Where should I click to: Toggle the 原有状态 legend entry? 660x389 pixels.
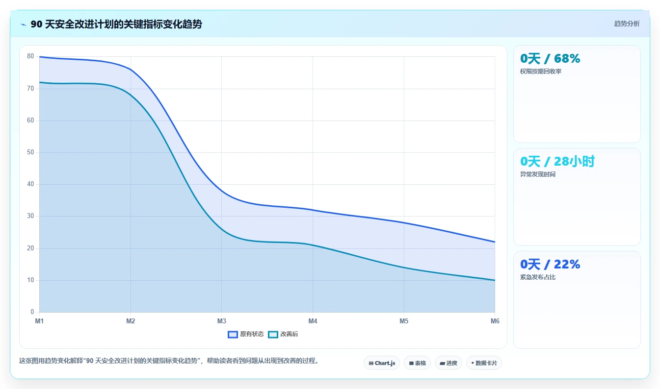(246, 334)
